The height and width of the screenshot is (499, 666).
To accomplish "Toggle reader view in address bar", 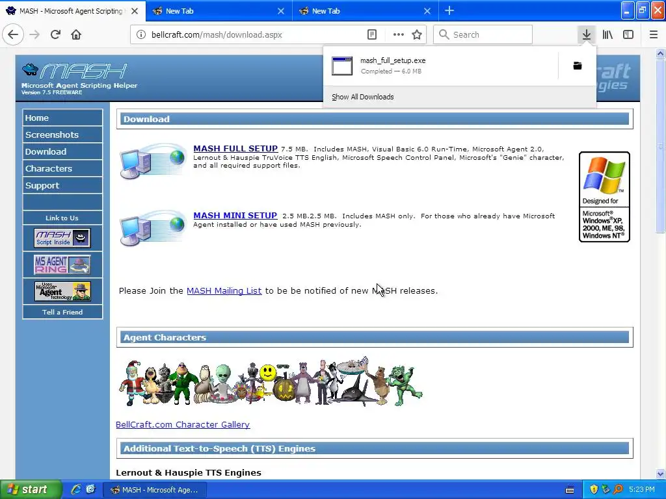I will [372, 34].
